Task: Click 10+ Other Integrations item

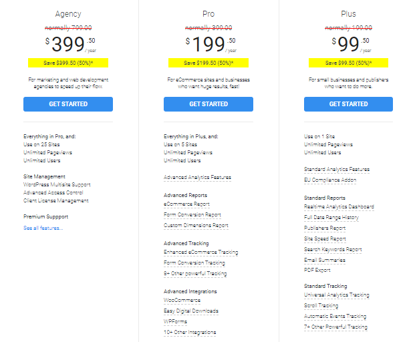Action: click(190, 332)
